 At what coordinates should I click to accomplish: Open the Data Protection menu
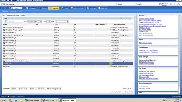[x=77, y=8]
